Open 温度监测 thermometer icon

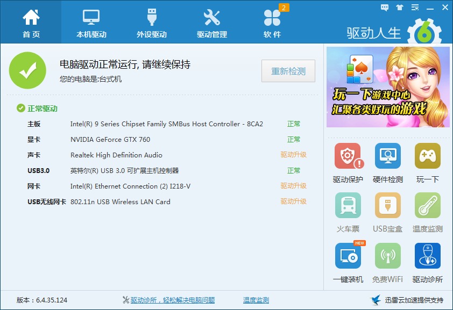428,206
